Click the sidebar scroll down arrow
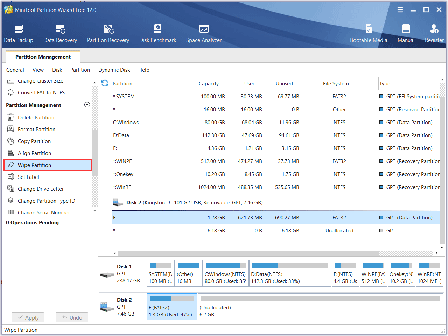The width and height of the screenshot is (448, 336). [94, 211]
